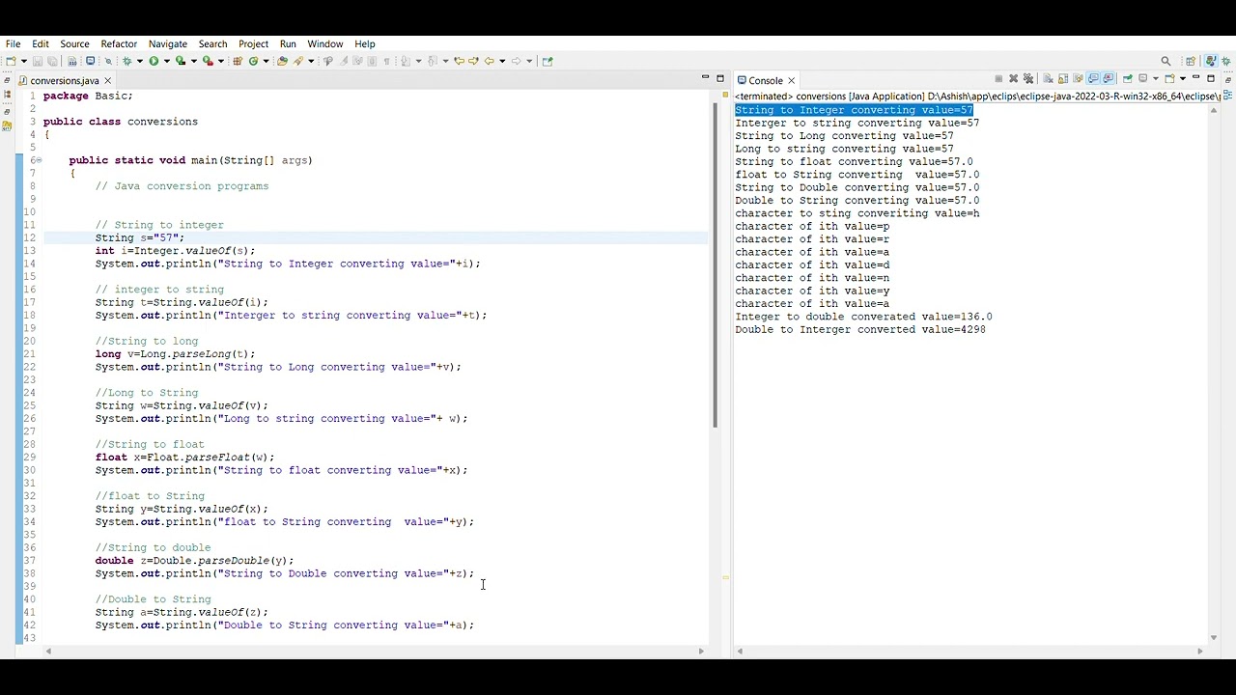The width and height of the screenshot is (1236, 695).
Task: Open the Window menu
Action: click(325, 43)
